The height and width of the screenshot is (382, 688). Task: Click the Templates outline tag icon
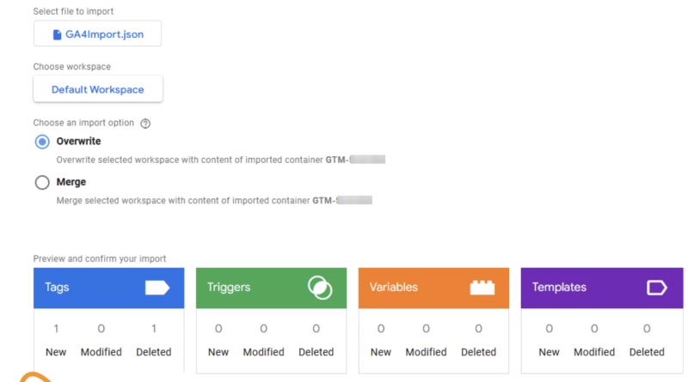coord(656,288)
